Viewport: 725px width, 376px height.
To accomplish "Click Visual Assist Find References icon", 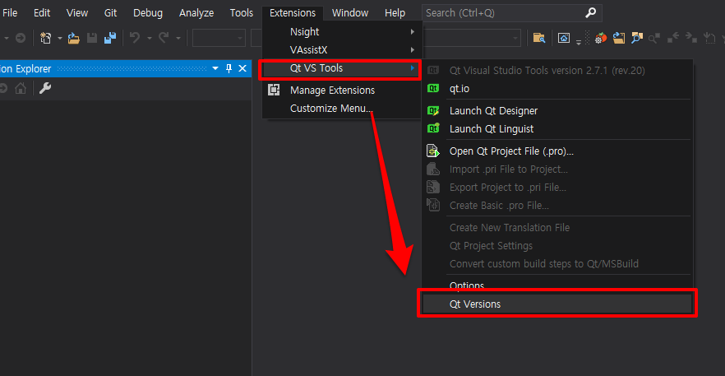I will [653, 38].
